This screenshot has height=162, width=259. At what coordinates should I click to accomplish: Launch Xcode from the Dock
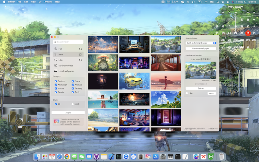[x=111, y=156]
